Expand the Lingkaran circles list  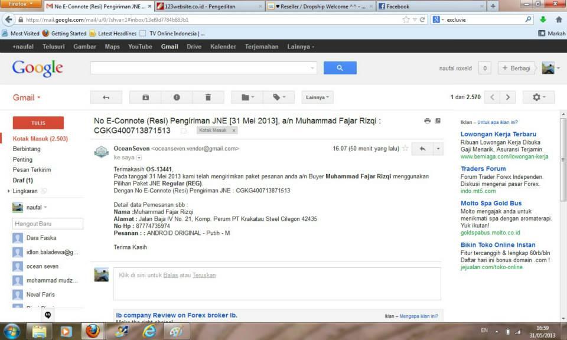[x=9, y=191]
